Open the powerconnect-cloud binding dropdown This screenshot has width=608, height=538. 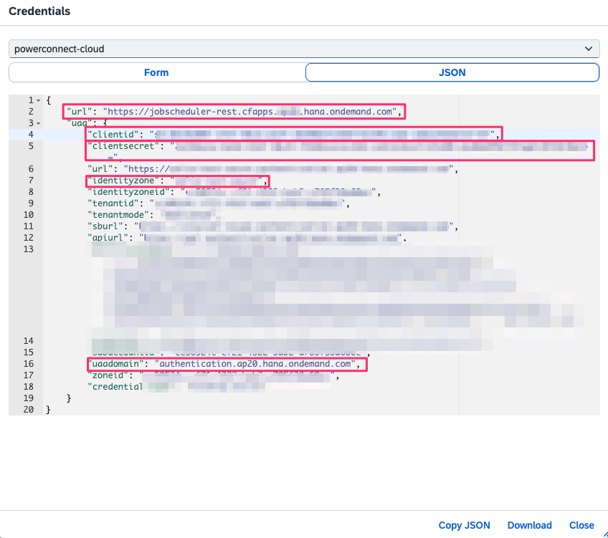click(304, 49)
